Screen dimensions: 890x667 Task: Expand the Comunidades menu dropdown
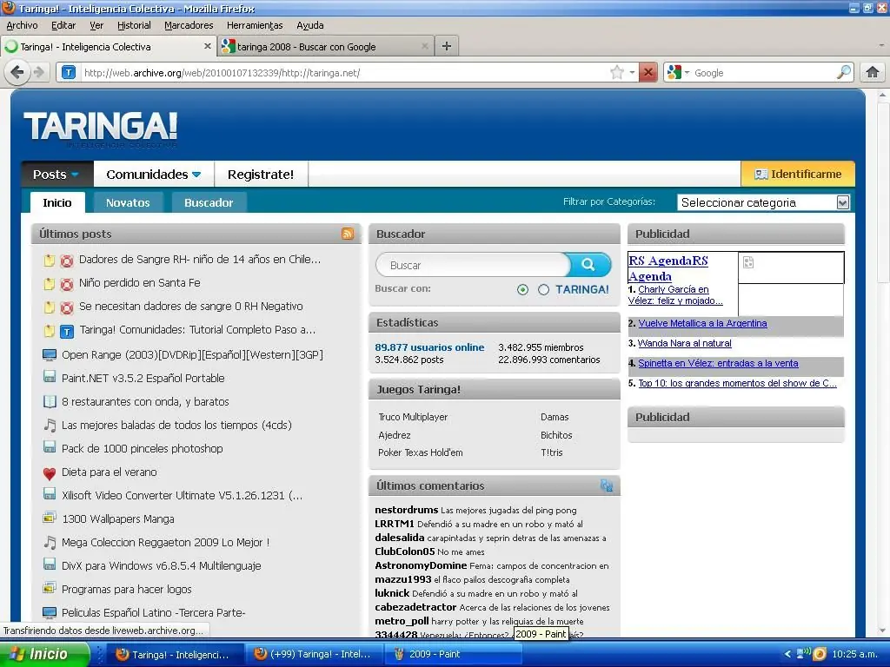point(196,175)
